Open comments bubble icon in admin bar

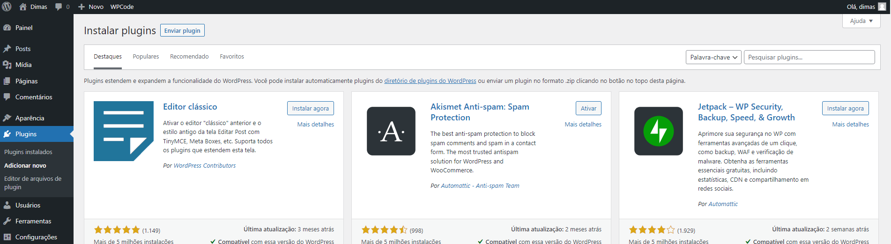point(59,7)
